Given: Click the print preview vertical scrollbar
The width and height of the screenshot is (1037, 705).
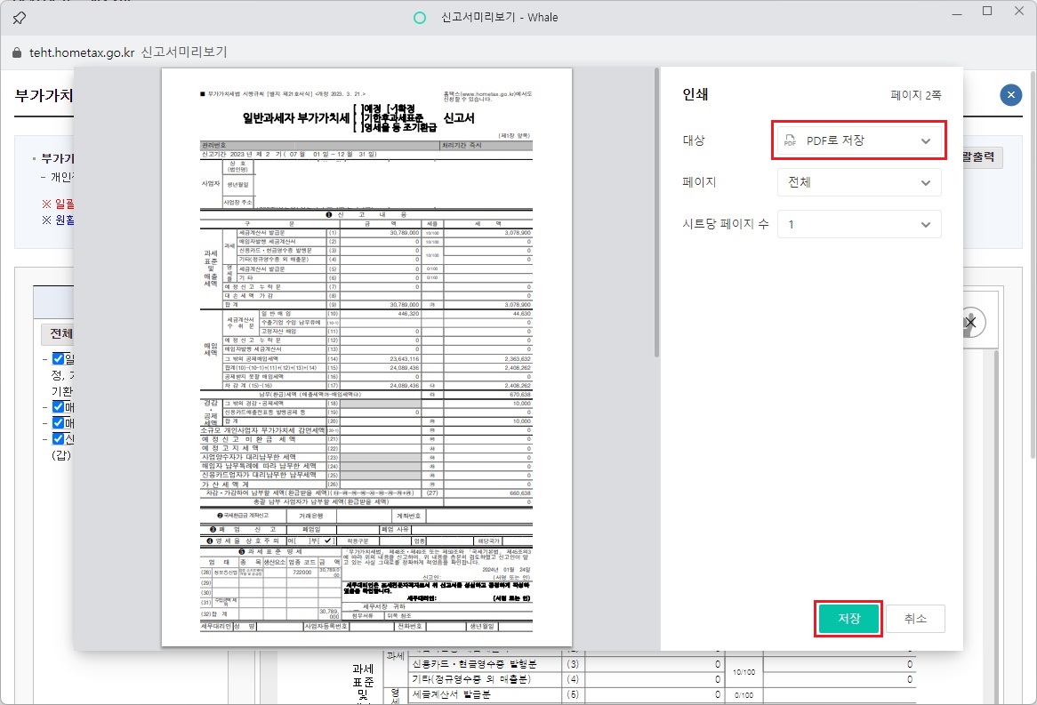Looking at the screenshot, I should 656,212.
